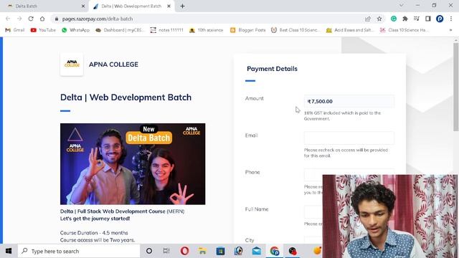
Task: Open the Acid Bases and Salt bookmark
Action: [350, 30]
